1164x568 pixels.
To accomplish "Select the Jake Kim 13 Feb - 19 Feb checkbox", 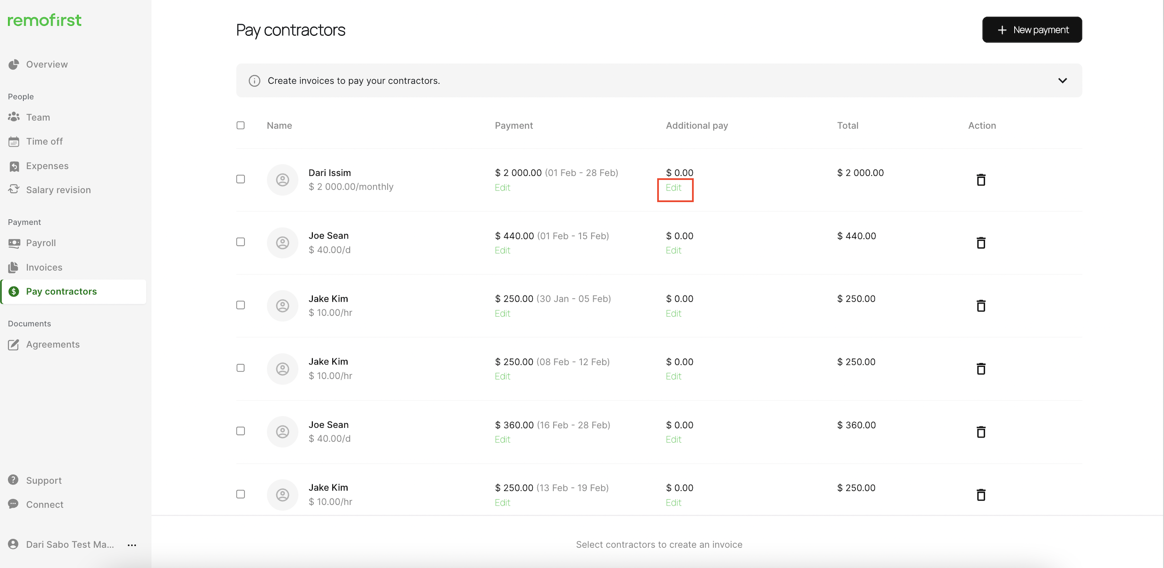I will tap(241, 494).
